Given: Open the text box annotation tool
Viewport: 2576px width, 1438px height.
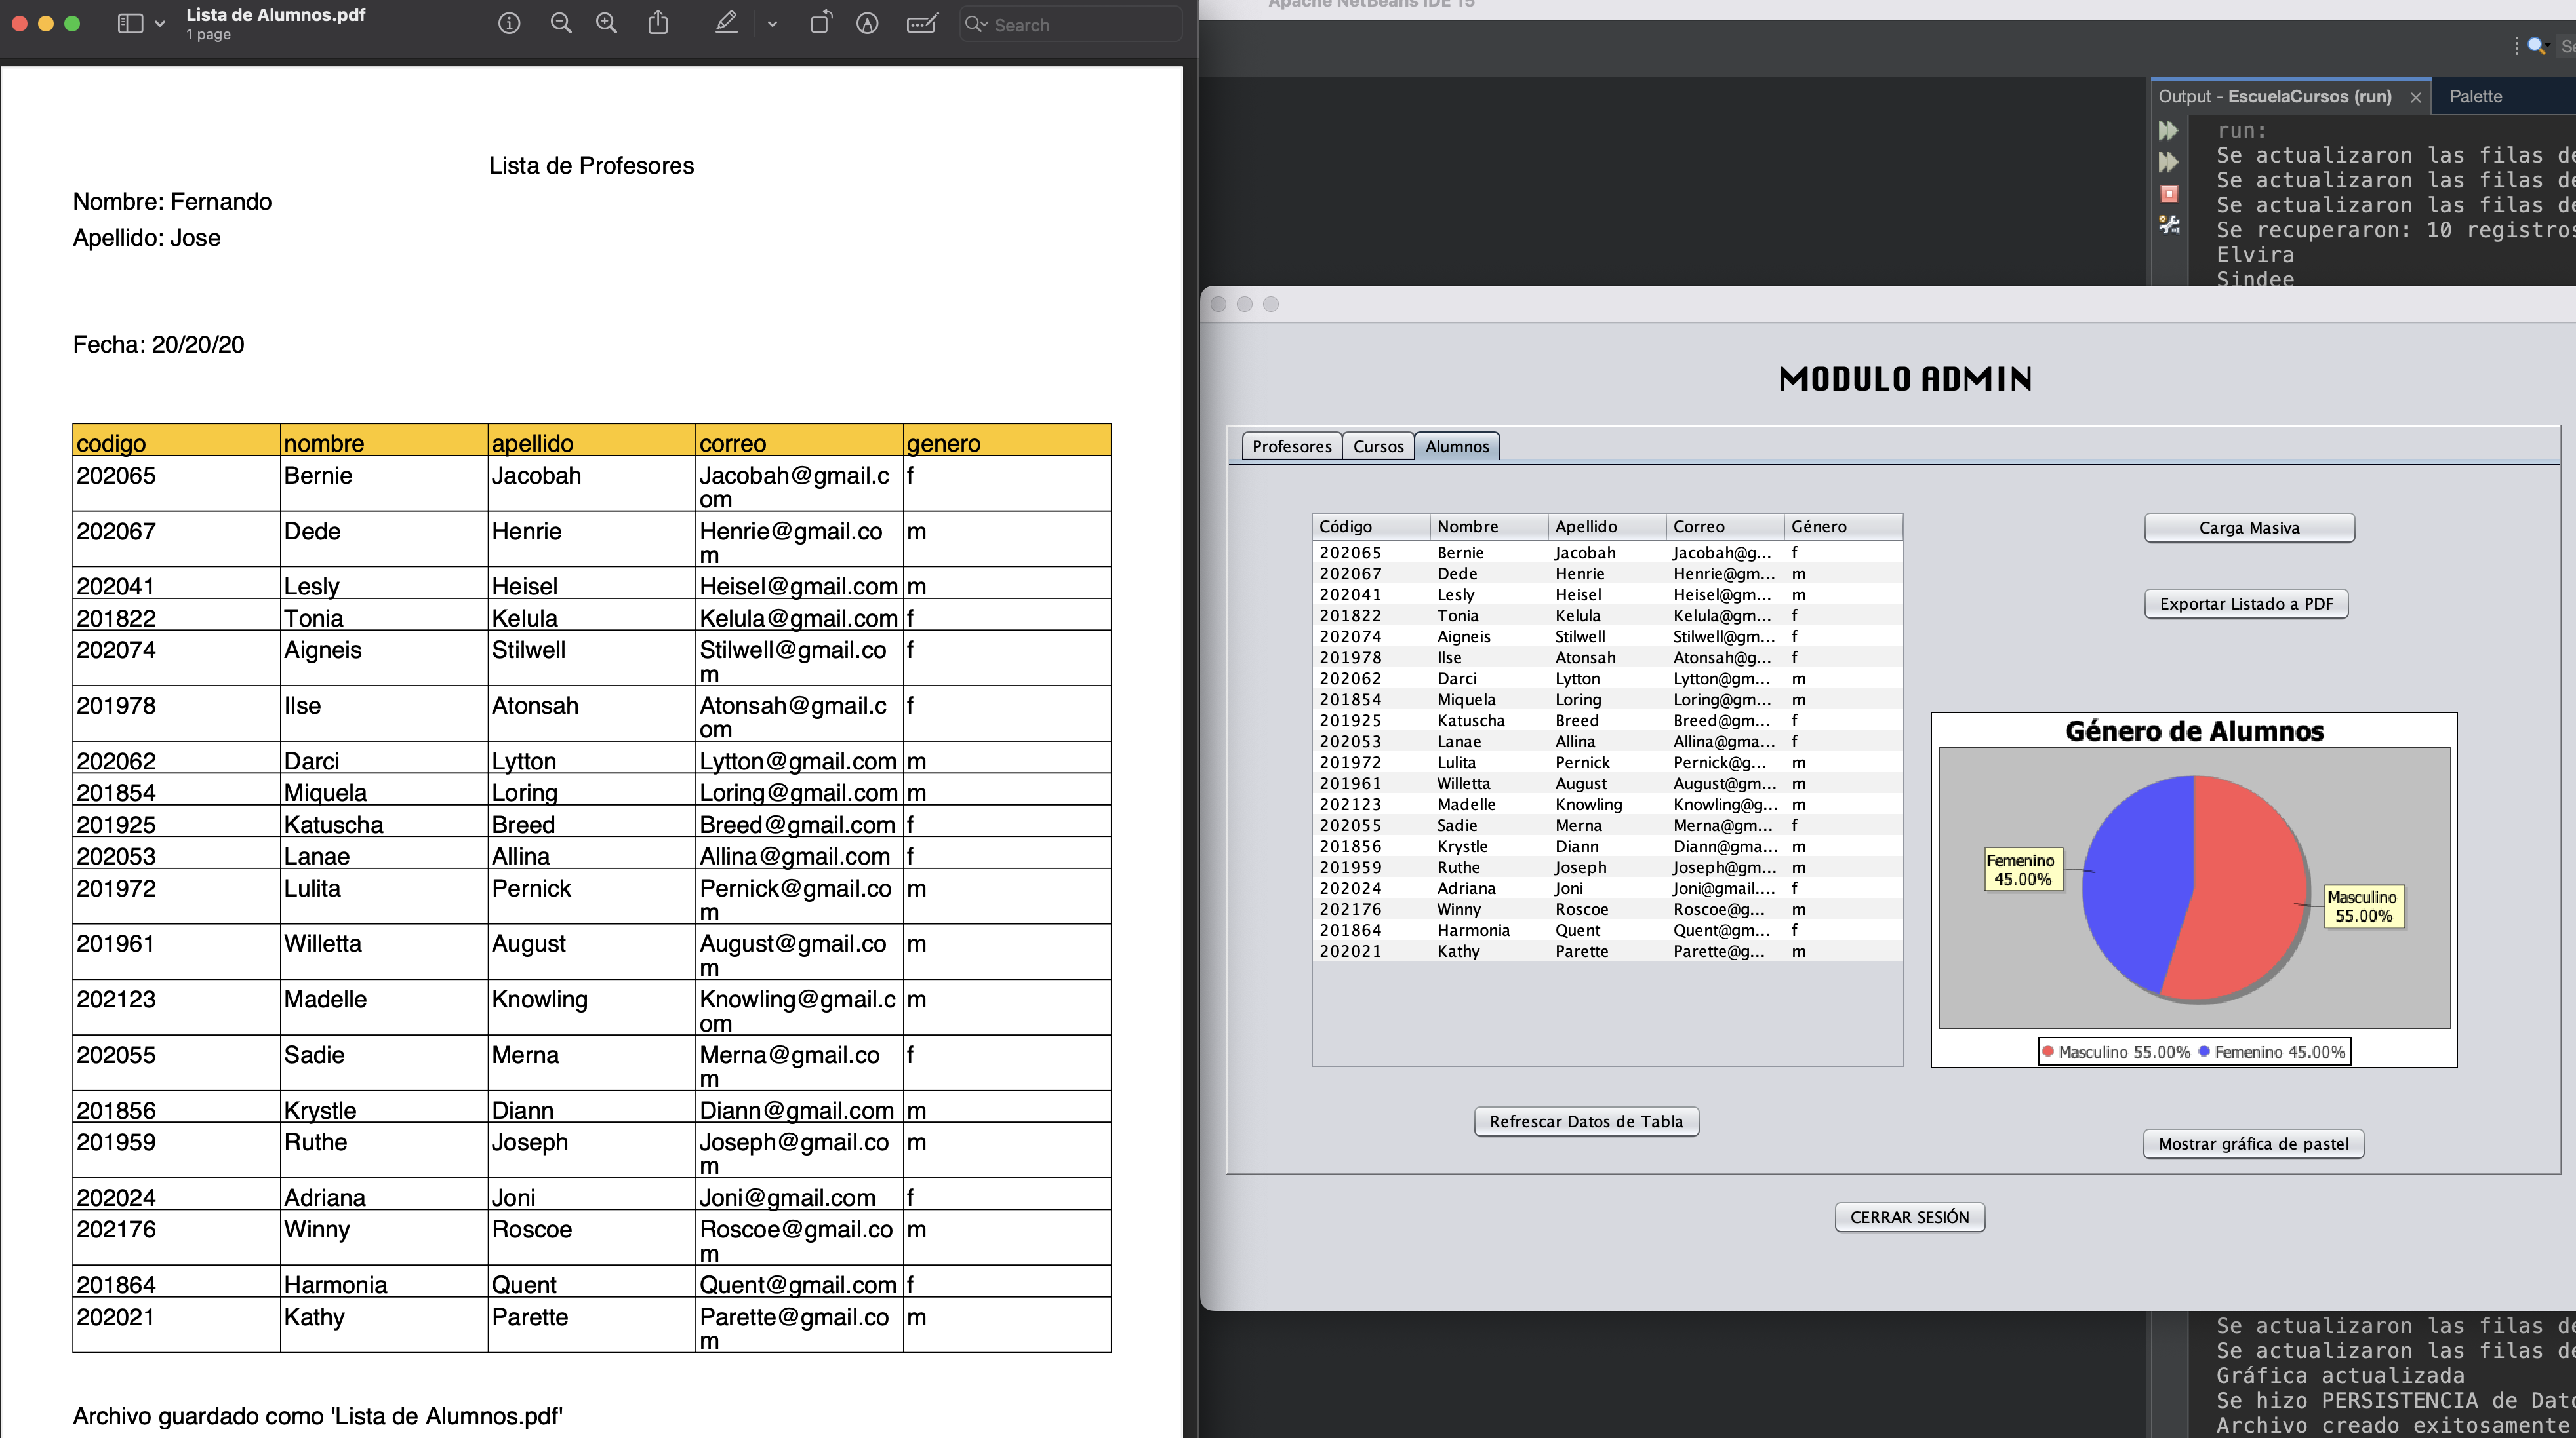Looking at the screenshot, I should pyautogui.click(x=922, y=24).
